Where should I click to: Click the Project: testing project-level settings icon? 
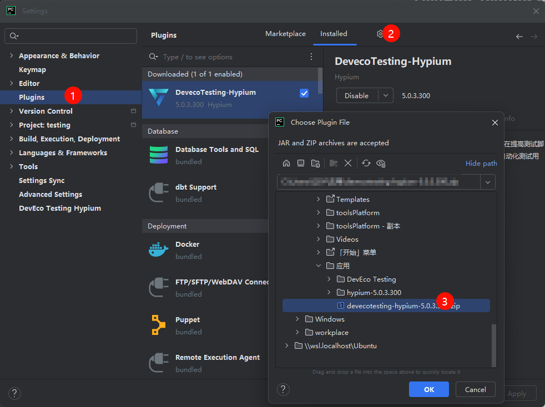click(x=133, y=125)
